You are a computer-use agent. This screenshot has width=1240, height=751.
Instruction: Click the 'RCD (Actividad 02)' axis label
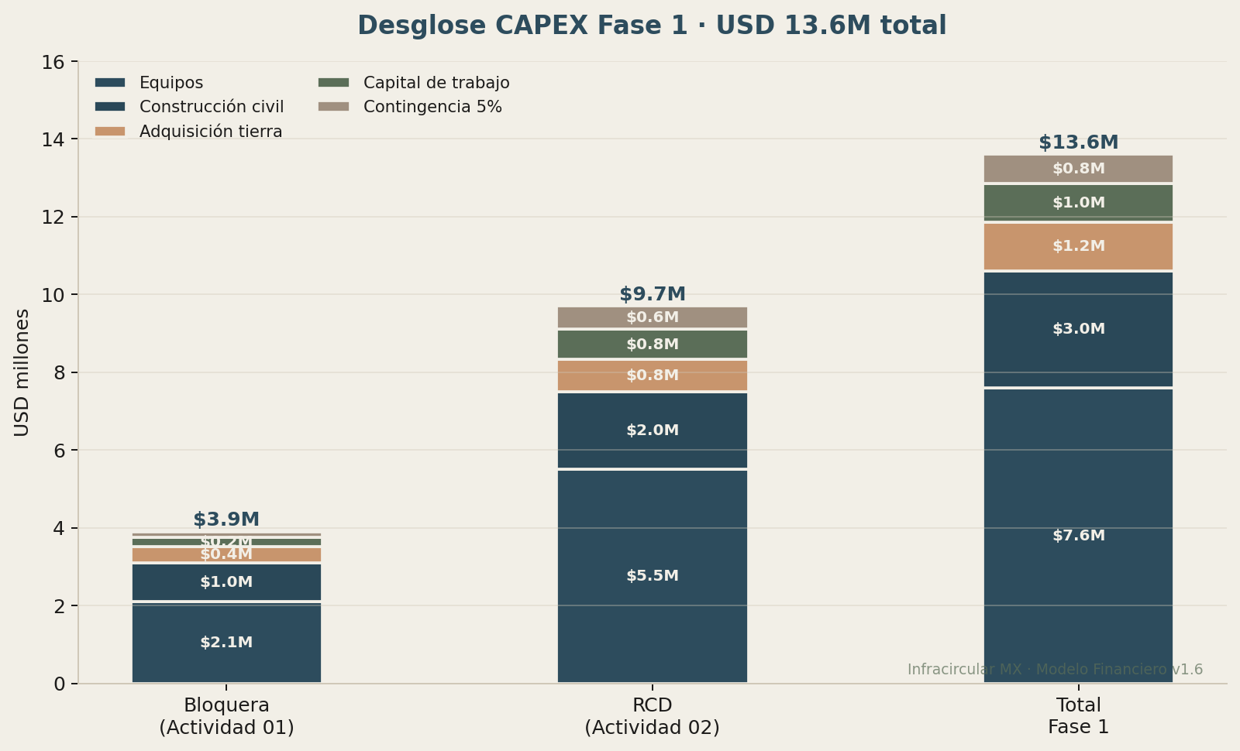click(x=653, y=716)
